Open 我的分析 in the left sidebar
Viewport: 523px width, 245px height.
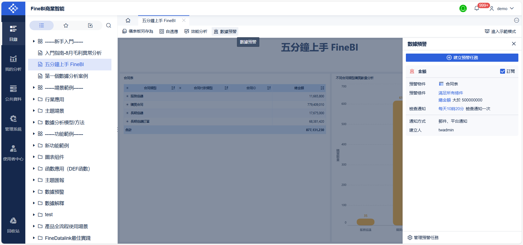(x=13, y=63)
